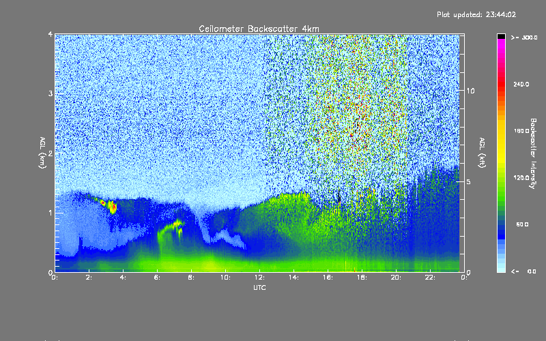
Task: Click the '3' km tick on left axis
Action: 51,93
